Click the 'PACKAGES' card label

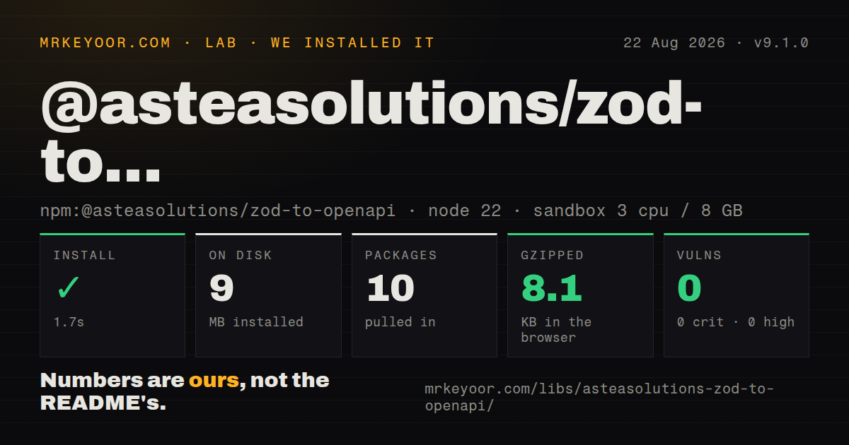pyautogui.click(x=401, y=256)
